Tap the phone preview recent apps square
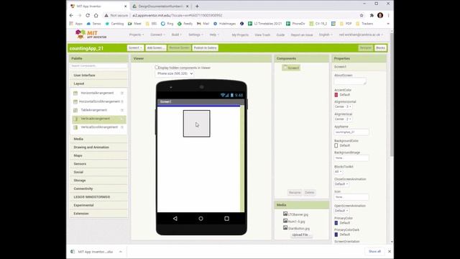 click(x=226, y=219)
